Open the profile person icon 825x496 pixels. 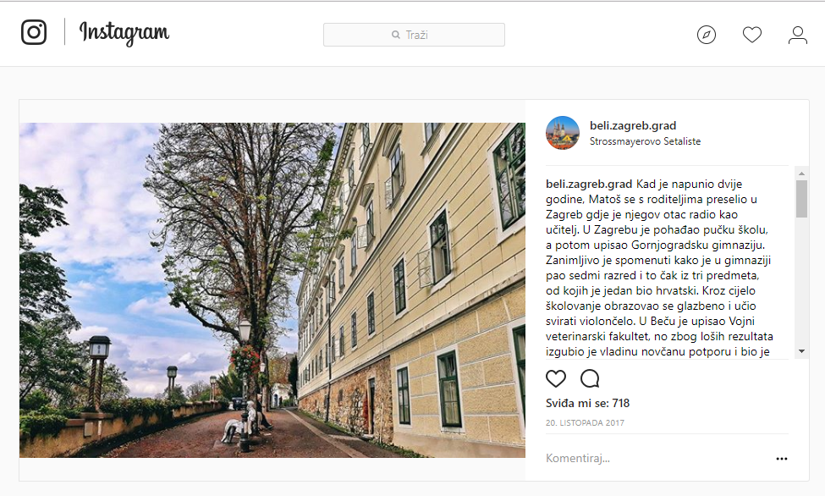pyautogui.click(x=798, y=35)
